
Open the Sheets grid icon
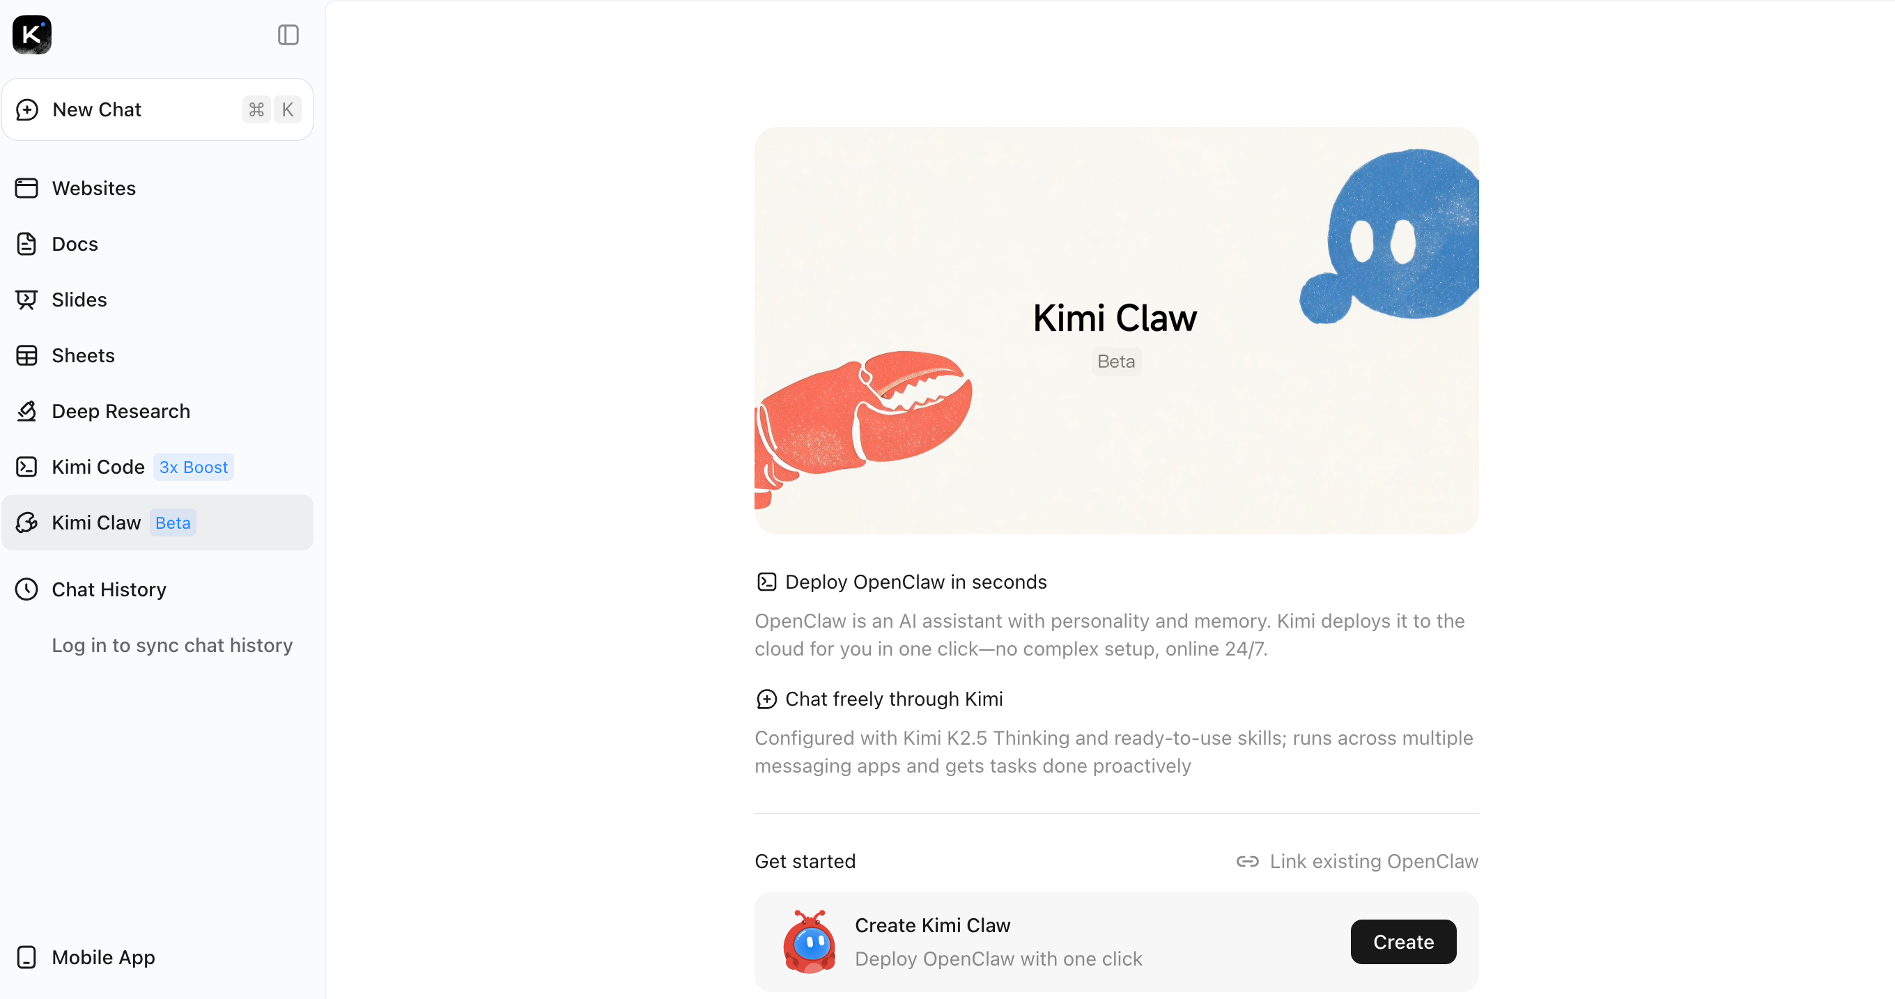[26, 356]
